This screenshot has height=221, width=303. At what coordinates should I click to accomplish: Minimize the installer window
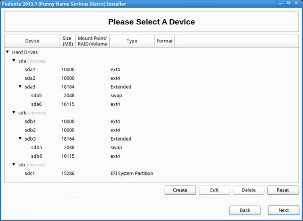coord(280,3)
